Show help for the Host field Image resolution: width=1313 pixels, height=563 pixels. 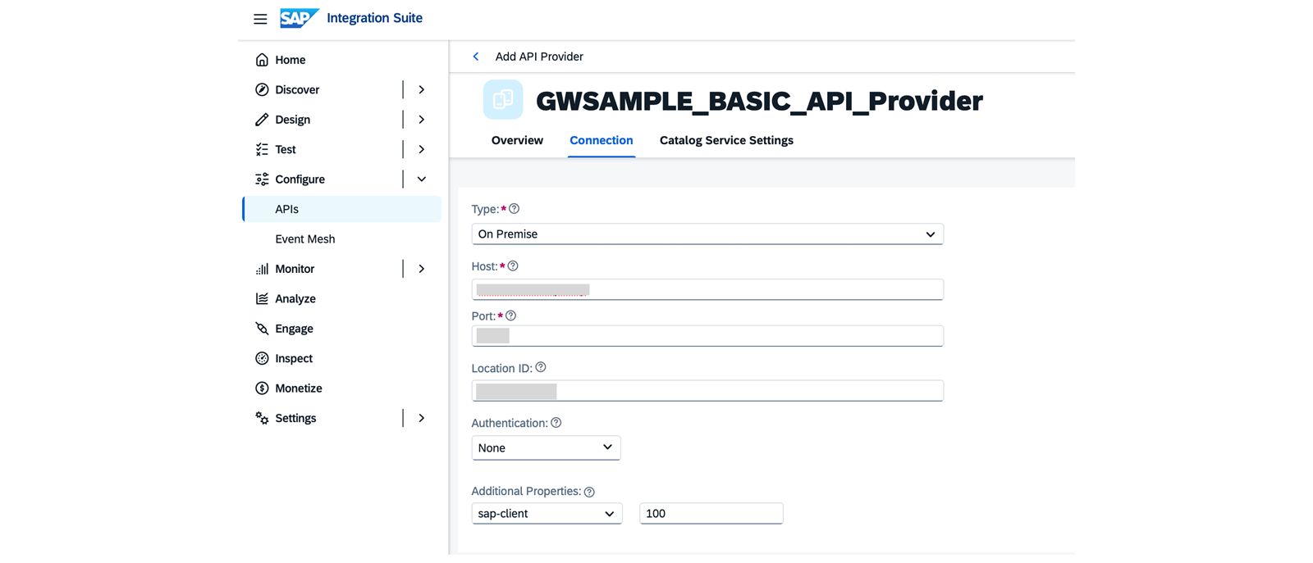[513, 266]
